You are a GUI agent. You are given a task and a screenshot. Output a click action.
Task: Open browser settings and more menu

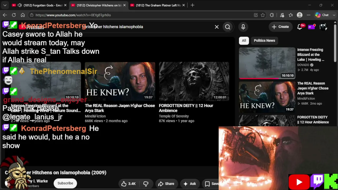pyautogui.click(x=308, y=15)
